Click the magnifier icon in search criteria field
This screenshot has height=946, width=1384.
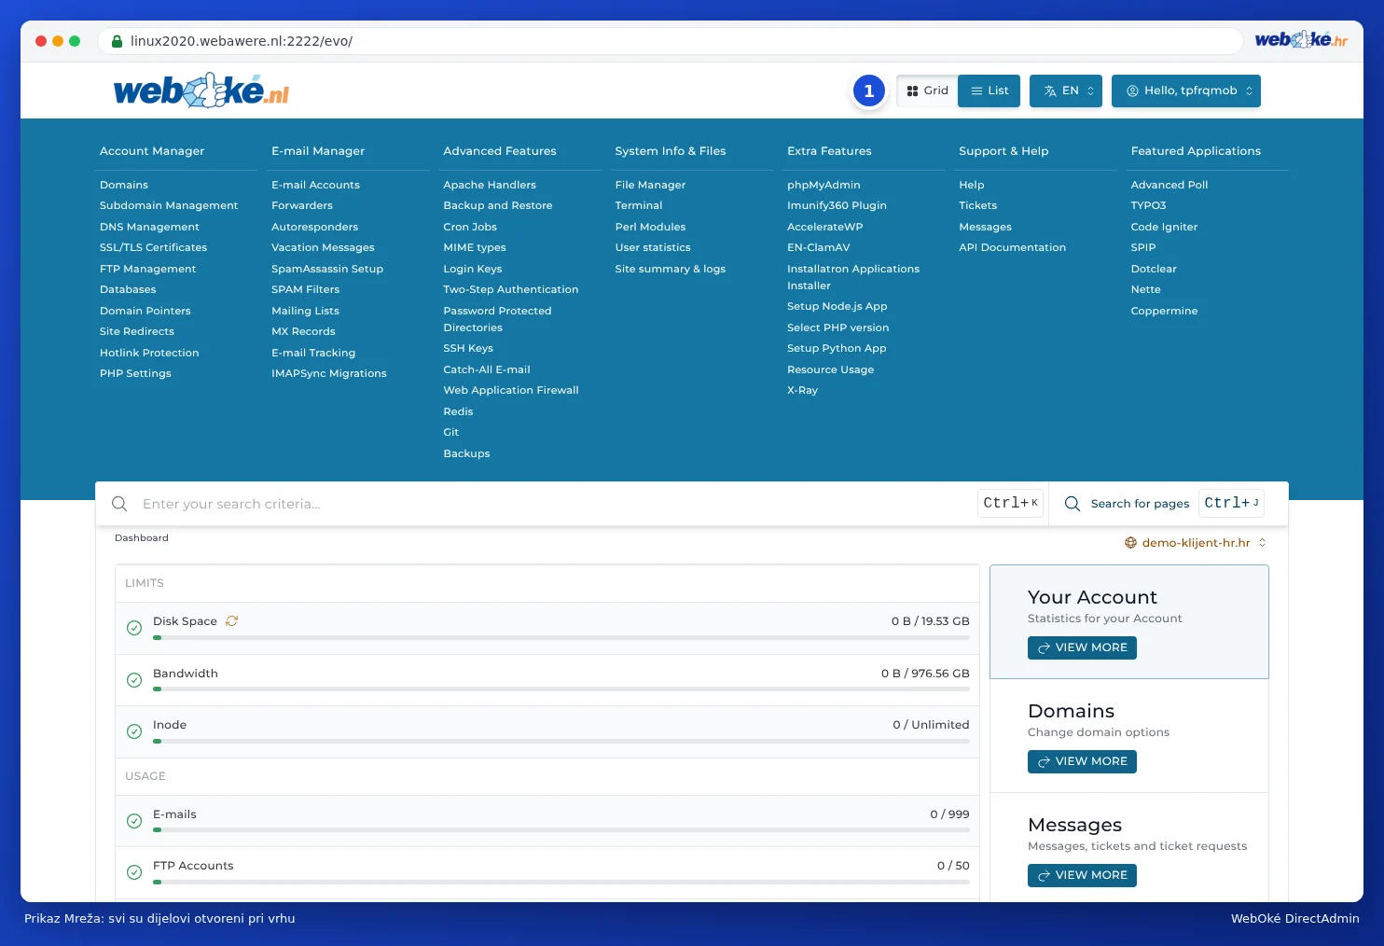119,504
